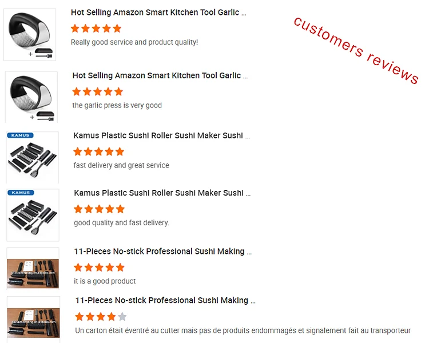Click stars above 'it is a good product'
The height and width of the screenshot is (343, 429).
pos(99,268)
